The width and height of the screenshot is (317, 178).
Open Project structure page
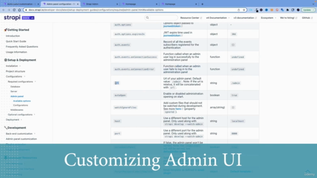point(15,71)
